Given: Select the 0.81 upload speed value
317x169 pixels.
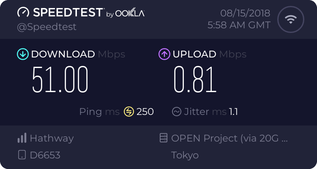Looking at the screenshot, I should tap(195, 79).
